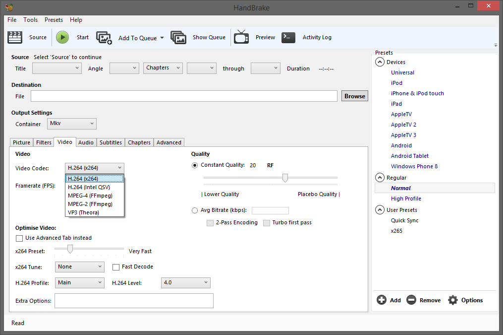Image resolution: width=503 pixels, height=335 pixels.
Task: Open the Help menu
Action: (76, 20)
